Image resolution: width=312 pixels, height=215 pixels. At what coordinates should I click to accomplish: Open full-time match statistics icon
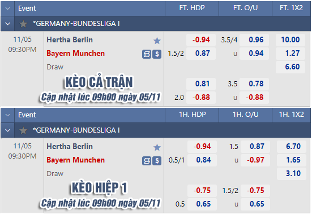pos(147,54)
